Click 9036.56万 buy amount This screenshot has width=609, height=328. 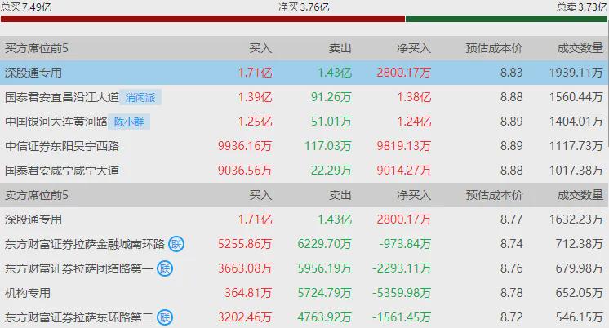point(245,171)
